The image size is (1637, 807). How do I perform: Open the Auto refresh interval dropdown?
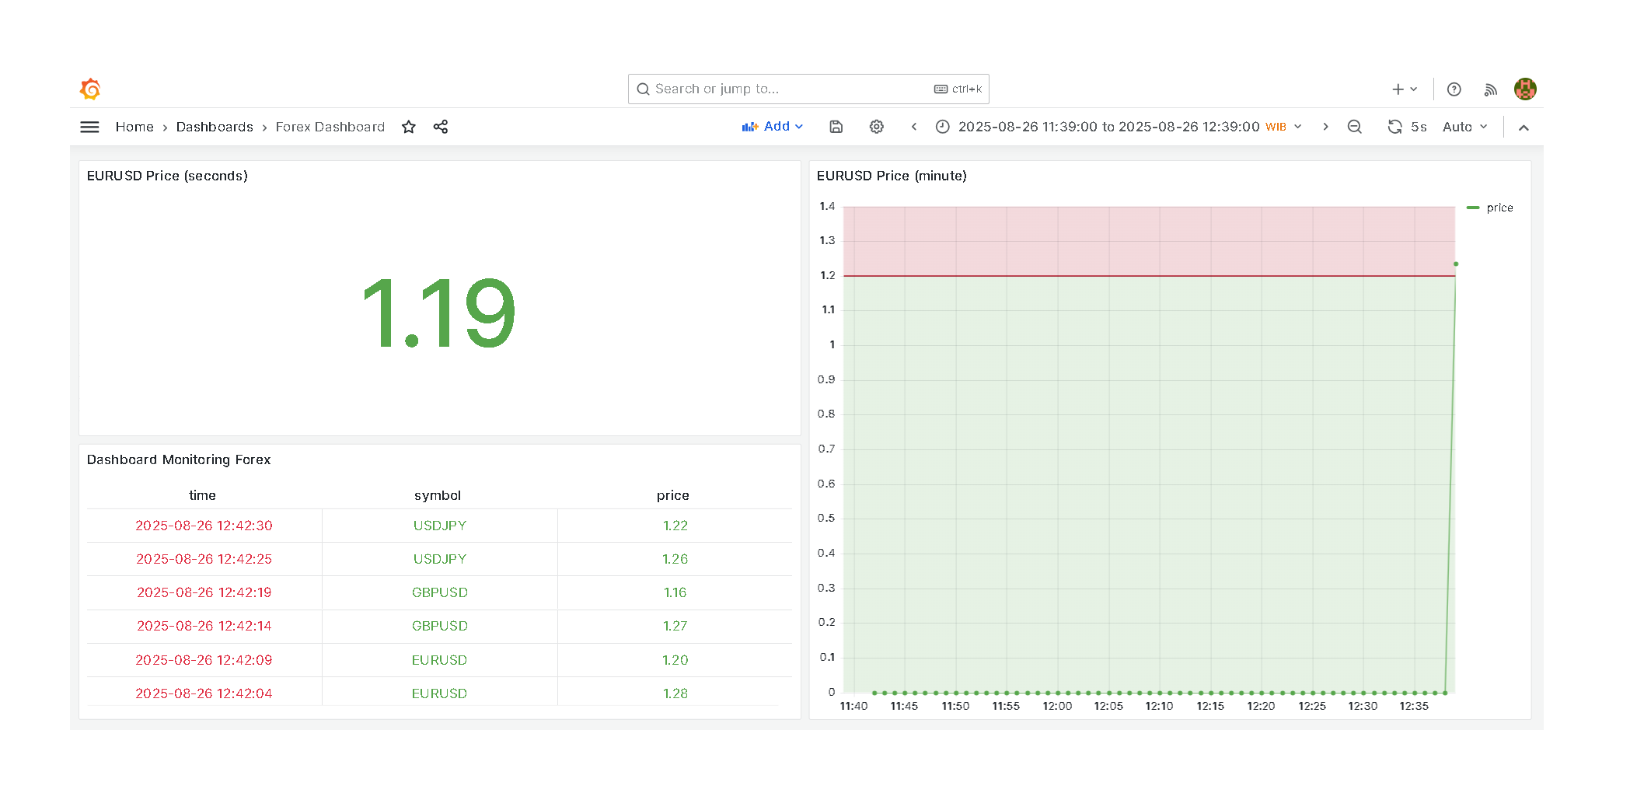(1465, 127)
